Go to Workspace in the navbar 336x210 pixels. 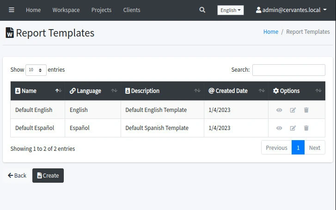coord(66,10)
